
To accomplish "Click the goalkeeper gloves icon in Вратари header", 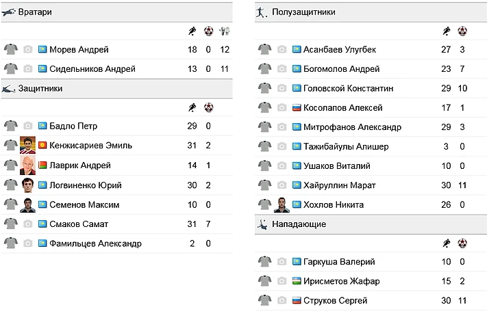I will pyautogui.click(x=225, y=31).
